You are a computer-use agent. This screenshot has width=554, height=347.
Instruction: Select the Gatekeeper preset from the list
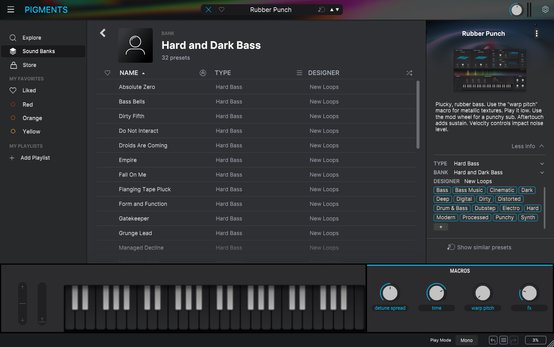pyautogui.click(x=134, y=218)
